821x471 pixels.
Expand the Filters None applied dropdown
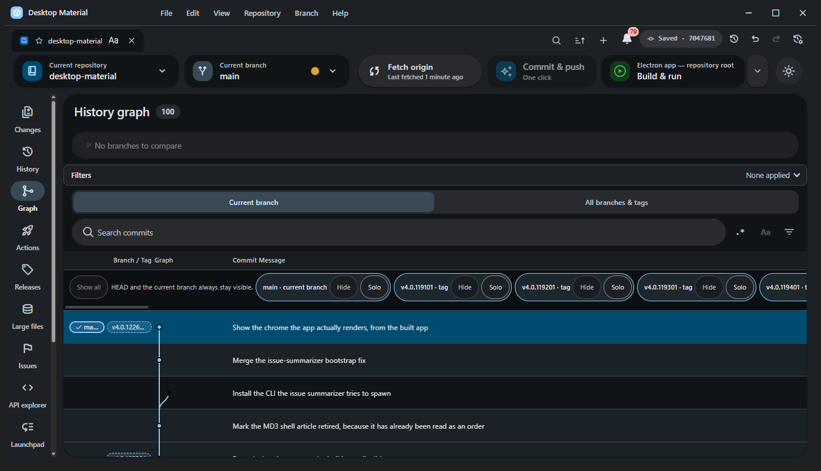773,175
